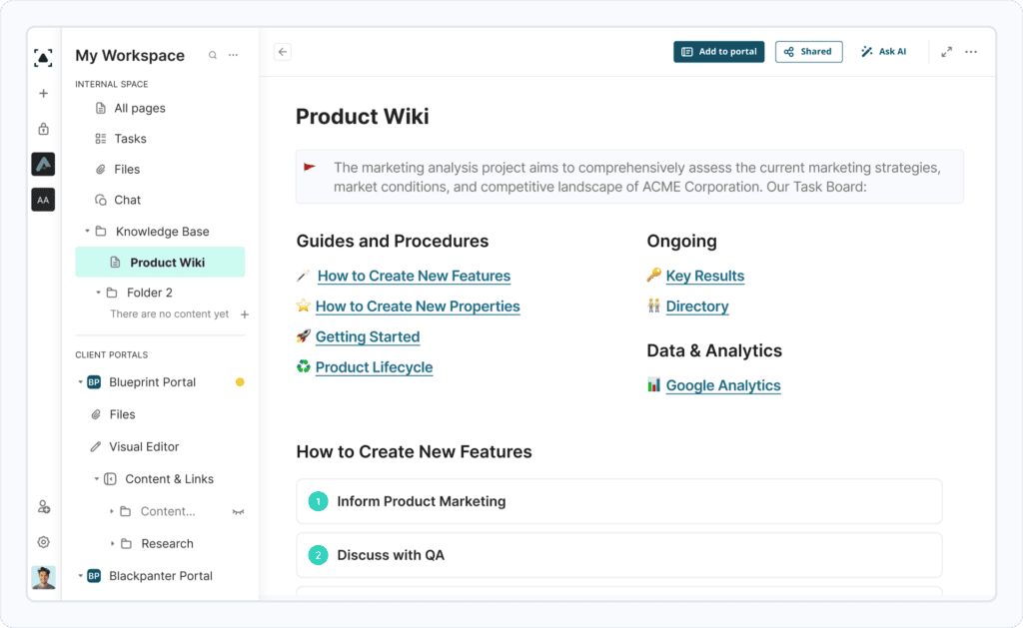Open the Directory link
This screenshot has height=628, width=1023.
696,307
